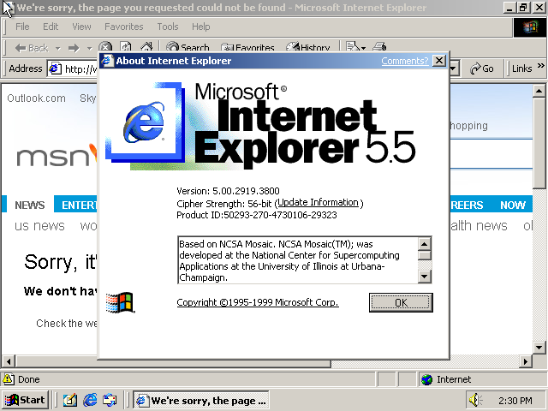This screenshot has width=548, height=411.
Task: Launch Outlook Express from quick launch
Action: pos(110,400)
